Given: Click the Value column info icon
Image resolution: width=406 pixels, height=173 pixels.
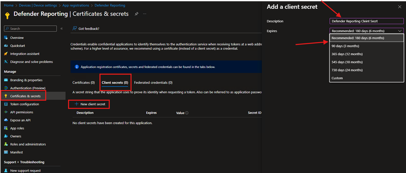Looking at the screenshot, I should [x=187, y=113].
